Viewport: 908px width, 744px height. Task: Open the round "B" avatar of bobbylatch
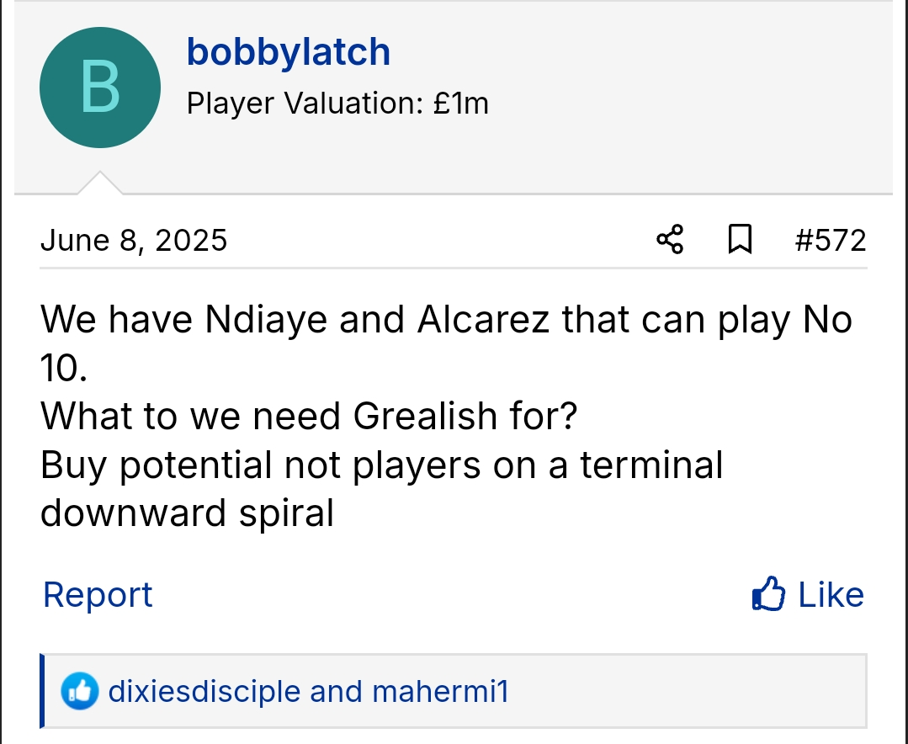point(100,88)
